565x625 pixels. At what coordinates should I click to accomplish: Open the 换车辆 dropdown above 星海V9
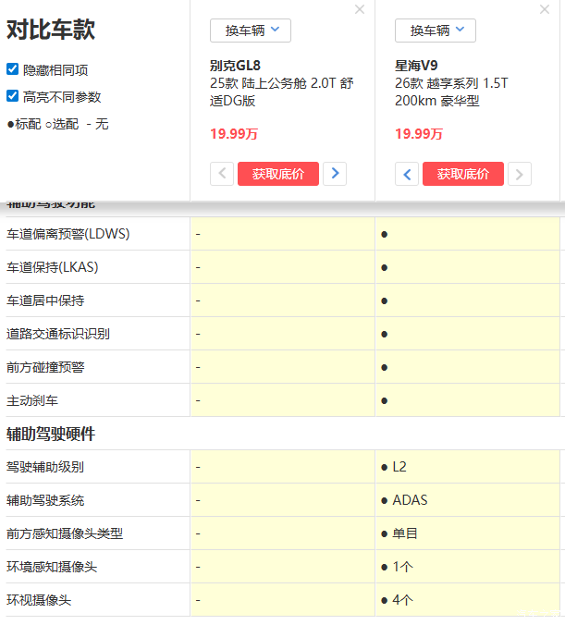[436, 31]
